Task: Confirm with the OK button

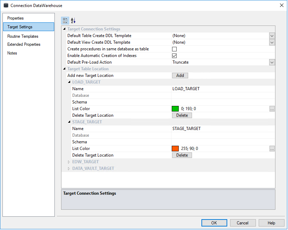Action: [x=214, y=223]
